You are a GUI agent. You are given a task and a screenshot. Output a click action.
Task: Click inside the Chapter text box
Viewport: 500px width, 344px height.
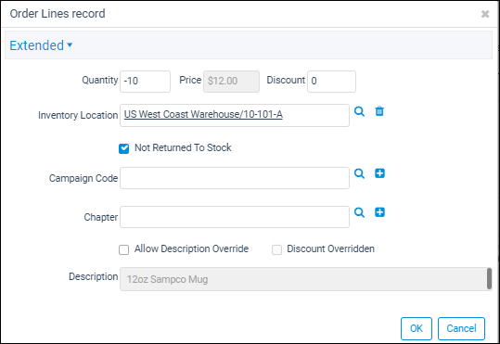235,217
